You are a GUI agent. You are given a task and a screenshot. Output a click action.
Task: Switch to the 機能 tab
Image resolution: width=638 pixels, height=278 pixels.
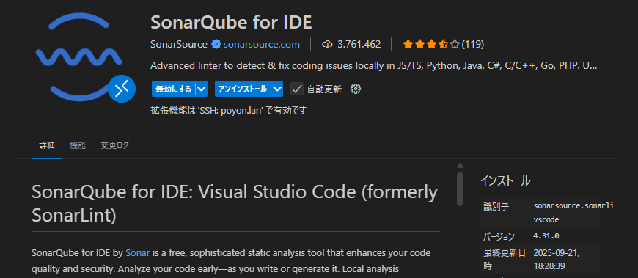point(78,146)
